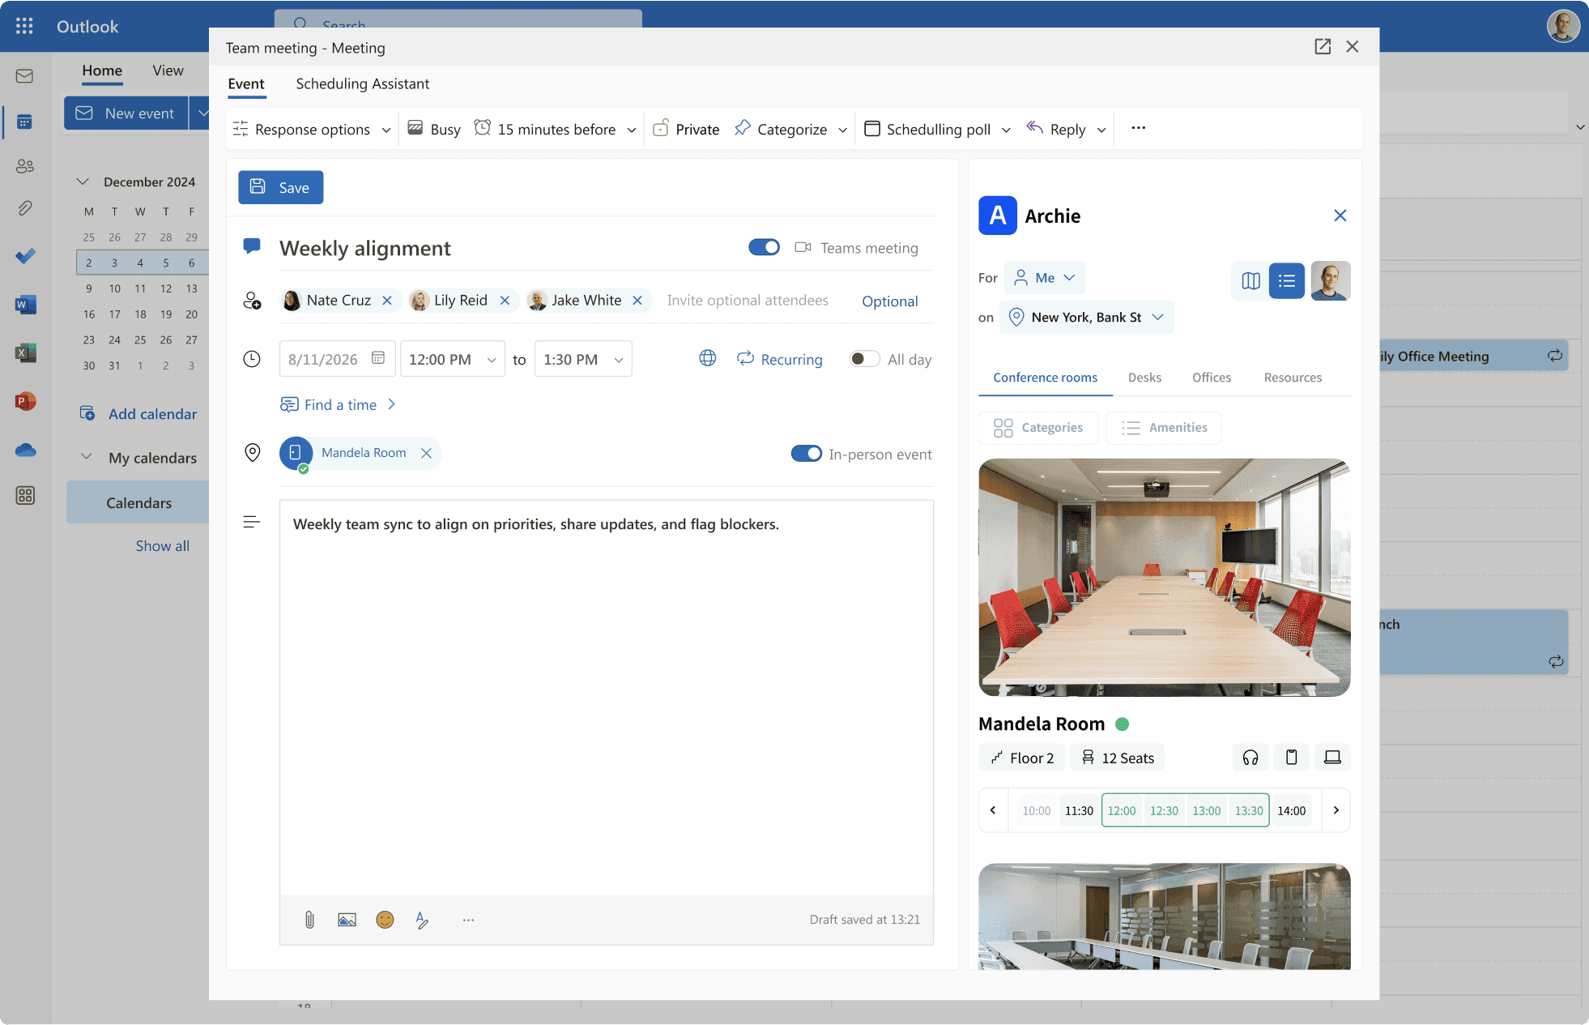
Task: Expand the start time 12:00 PM dropdown
Action: (491, 359)
